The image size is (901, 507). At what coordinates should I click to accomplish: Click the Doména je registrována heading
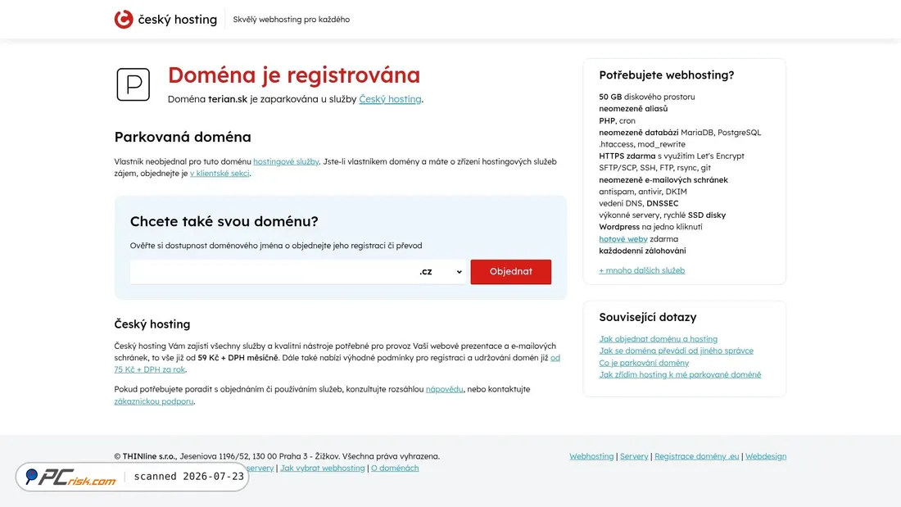coord(293,75)
